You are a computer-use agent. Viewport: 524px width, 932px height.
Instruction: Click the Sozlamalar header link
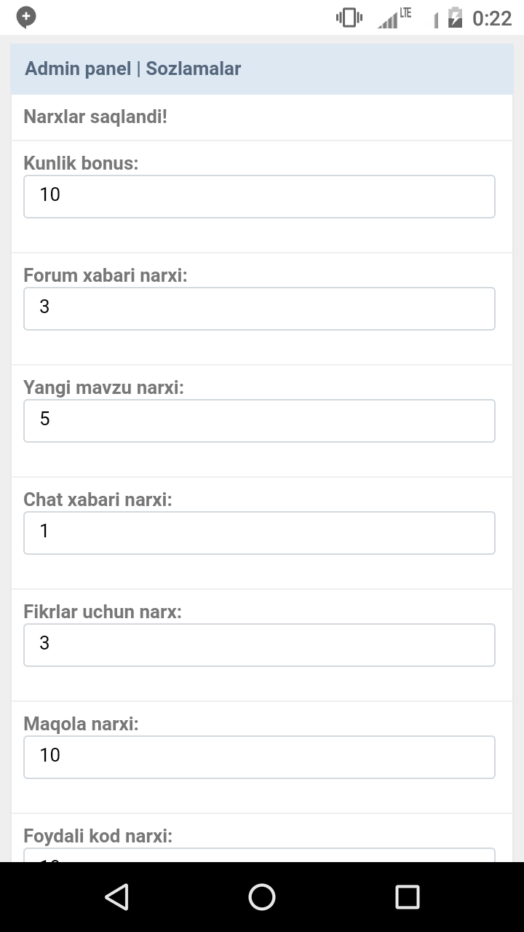point(194,68)
